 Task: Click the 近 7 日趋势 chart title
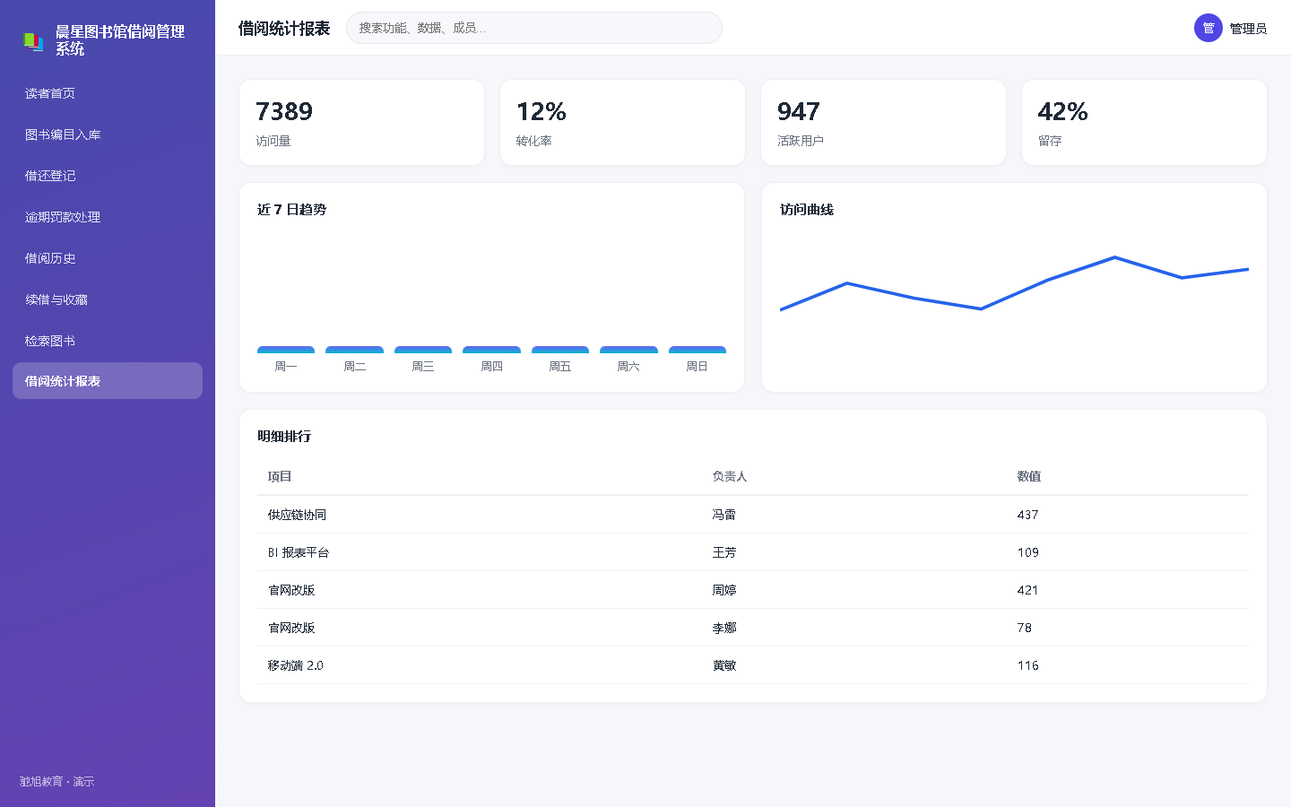pos(291,209)
